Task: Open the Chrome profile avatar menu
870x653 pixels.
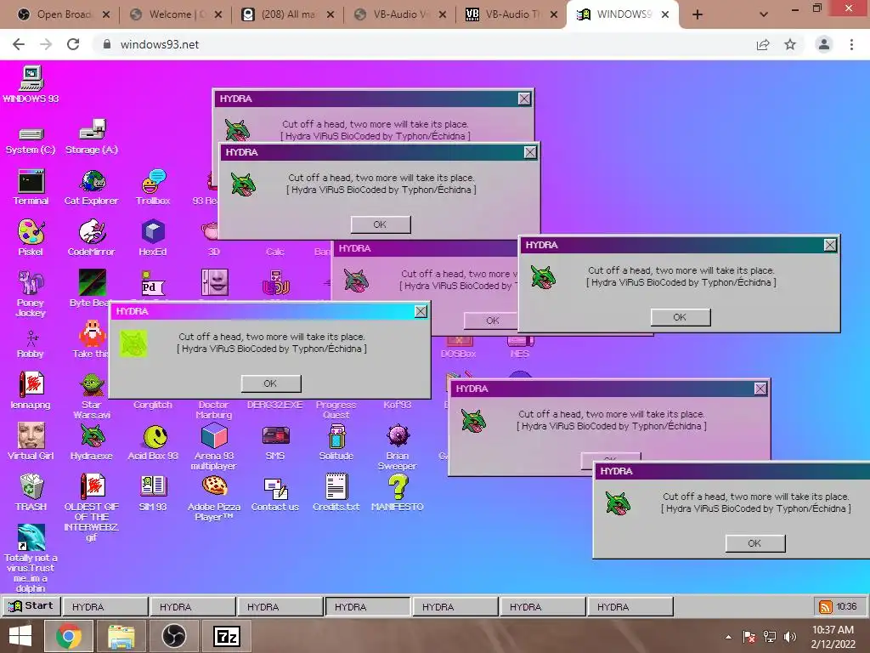Action: (x=824, y=44)
